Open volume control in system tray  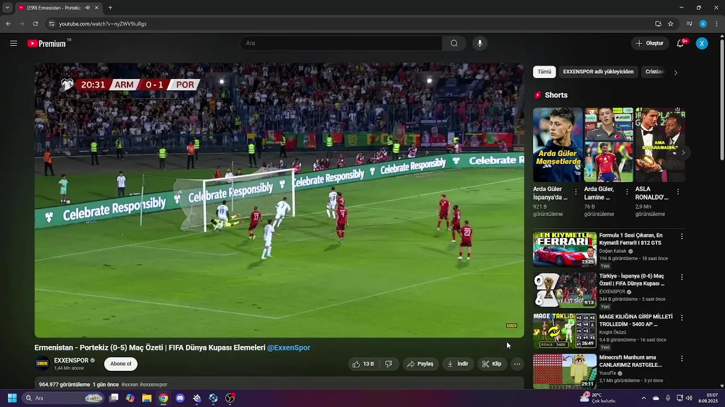point(689,398)
